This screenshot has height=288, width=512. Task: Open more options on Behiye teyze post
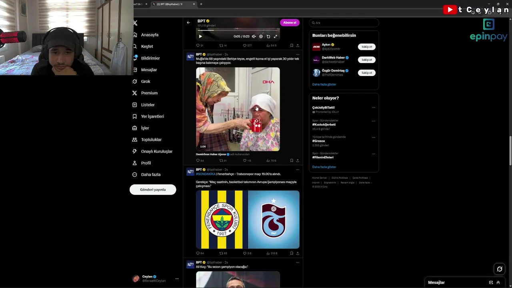pos(297,54)
